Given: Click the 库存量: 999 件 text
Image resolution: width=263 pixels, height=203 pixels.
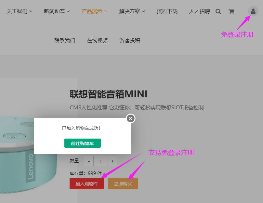Looking at the screenshot, I should tap(86, 173).
